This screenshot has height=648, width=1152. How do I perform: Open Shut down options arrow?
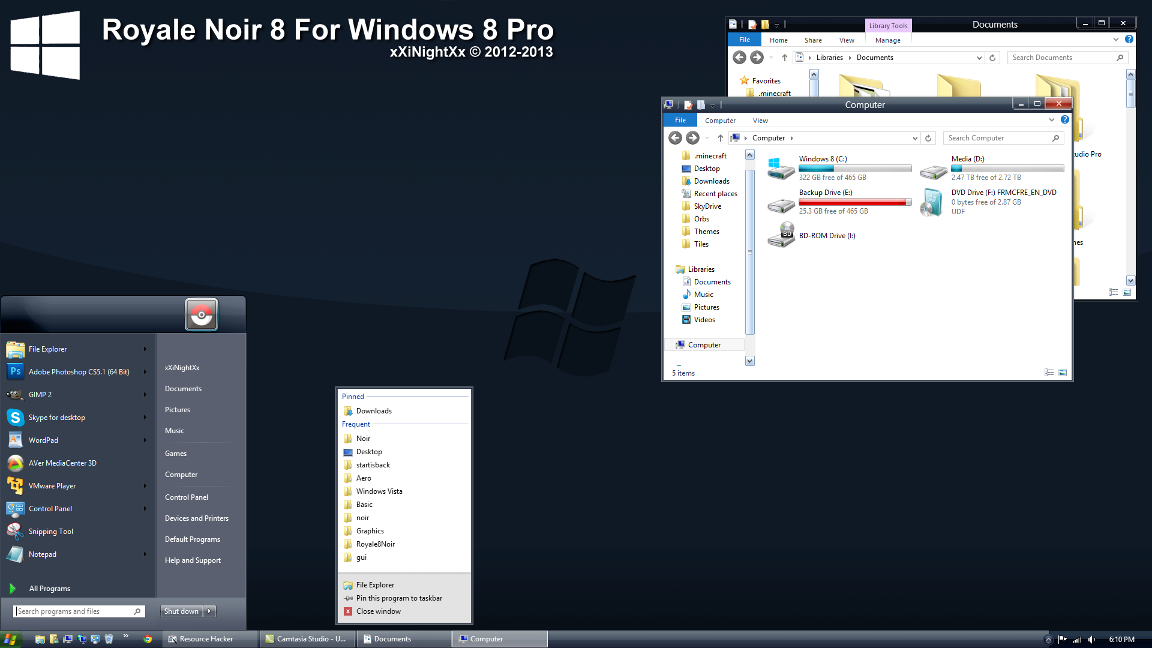point(209,611)
